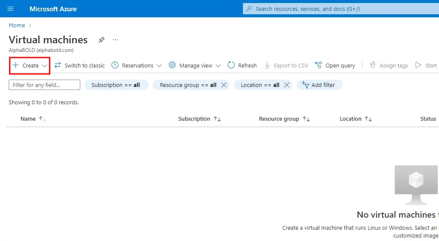Click the AlphaBOLD (alphabold.com) directory text

point(41,50)
